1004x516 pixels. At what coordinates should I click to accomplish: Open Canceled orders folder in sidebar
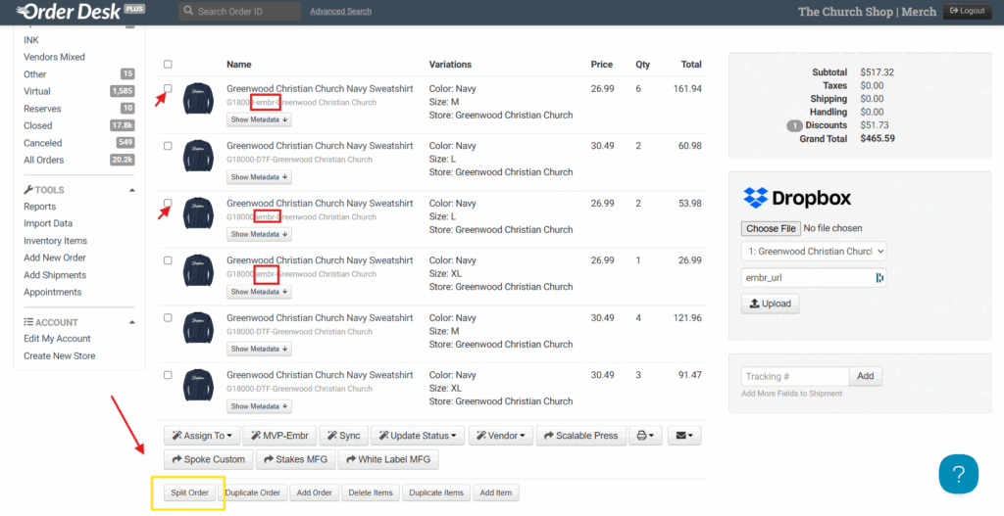coord(42,143)
